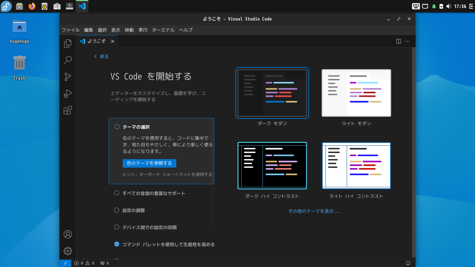Viewport: 475px width, 267px height.
Task: Open the Fedora application menu
Action: pos(6,6)
